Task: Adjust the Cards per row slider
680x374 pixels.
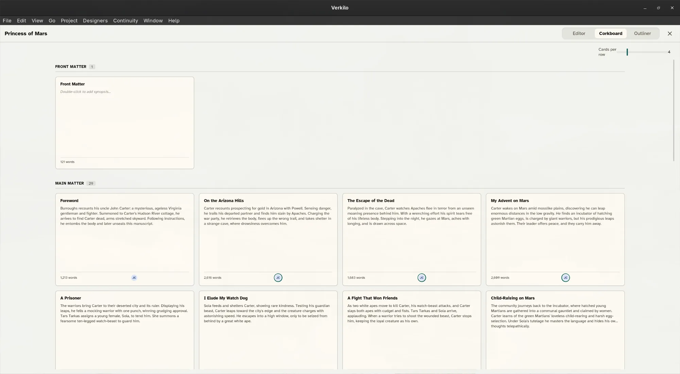Action: coord(643,52)
